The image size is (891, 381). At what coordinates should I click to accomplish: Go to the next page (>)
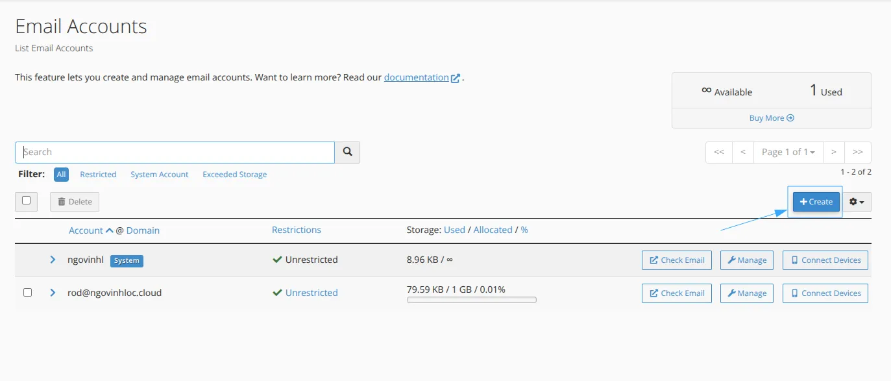tap(834, 152)
